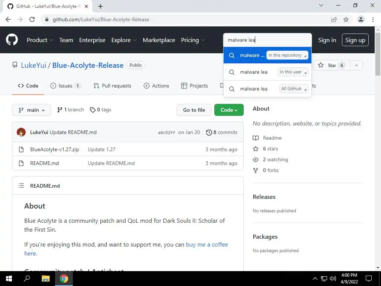381x286 pixels.
Task: Click the browser address bar URL
Action: [x=101, y=19]
